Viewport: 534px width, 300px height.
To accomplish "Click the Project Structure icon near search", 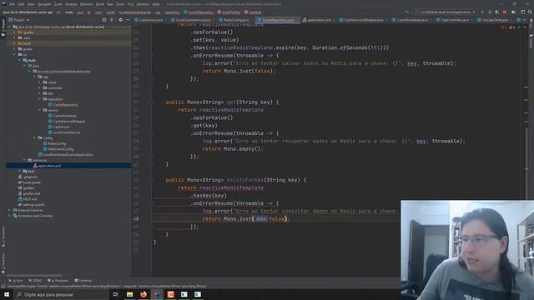I will tap(523, 12).
